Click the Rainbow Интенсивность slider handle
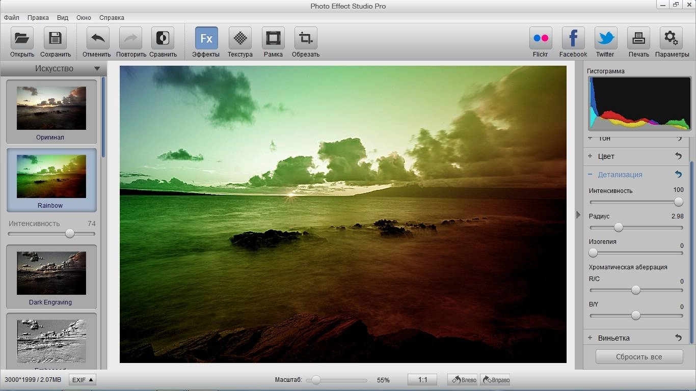 pyautogui.click(x=70, y=234)
